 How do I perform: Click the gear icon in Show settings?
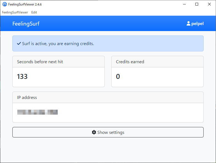[x=94, y=132]
